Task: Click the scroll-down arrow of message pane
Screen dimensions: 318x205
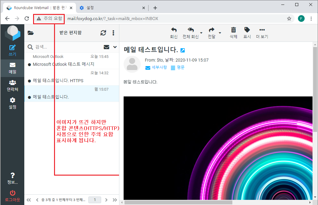Action: coord(315,197)
